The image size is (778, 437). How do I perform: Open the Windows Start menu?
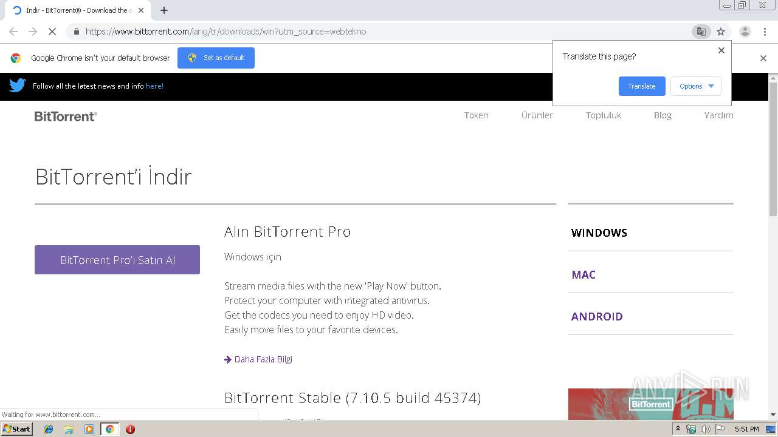17,429
